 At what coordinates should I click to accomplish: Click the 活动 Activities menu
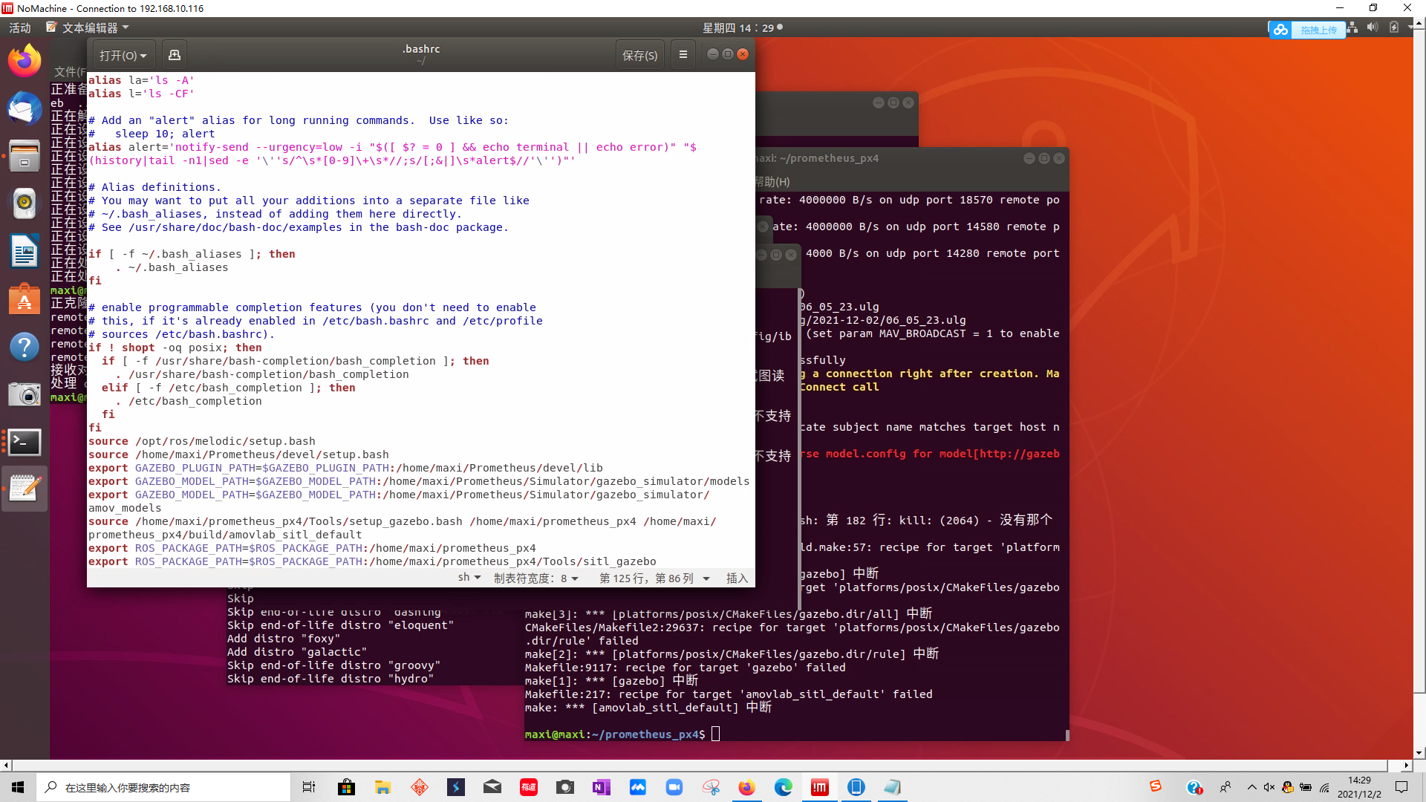[x=20, y=27]
